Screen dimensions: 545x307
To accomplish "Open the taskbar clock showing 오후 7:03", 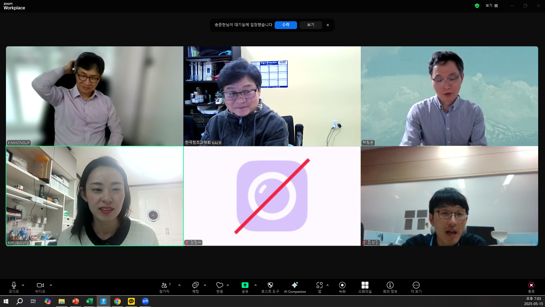I will click(x=533, y=301).
